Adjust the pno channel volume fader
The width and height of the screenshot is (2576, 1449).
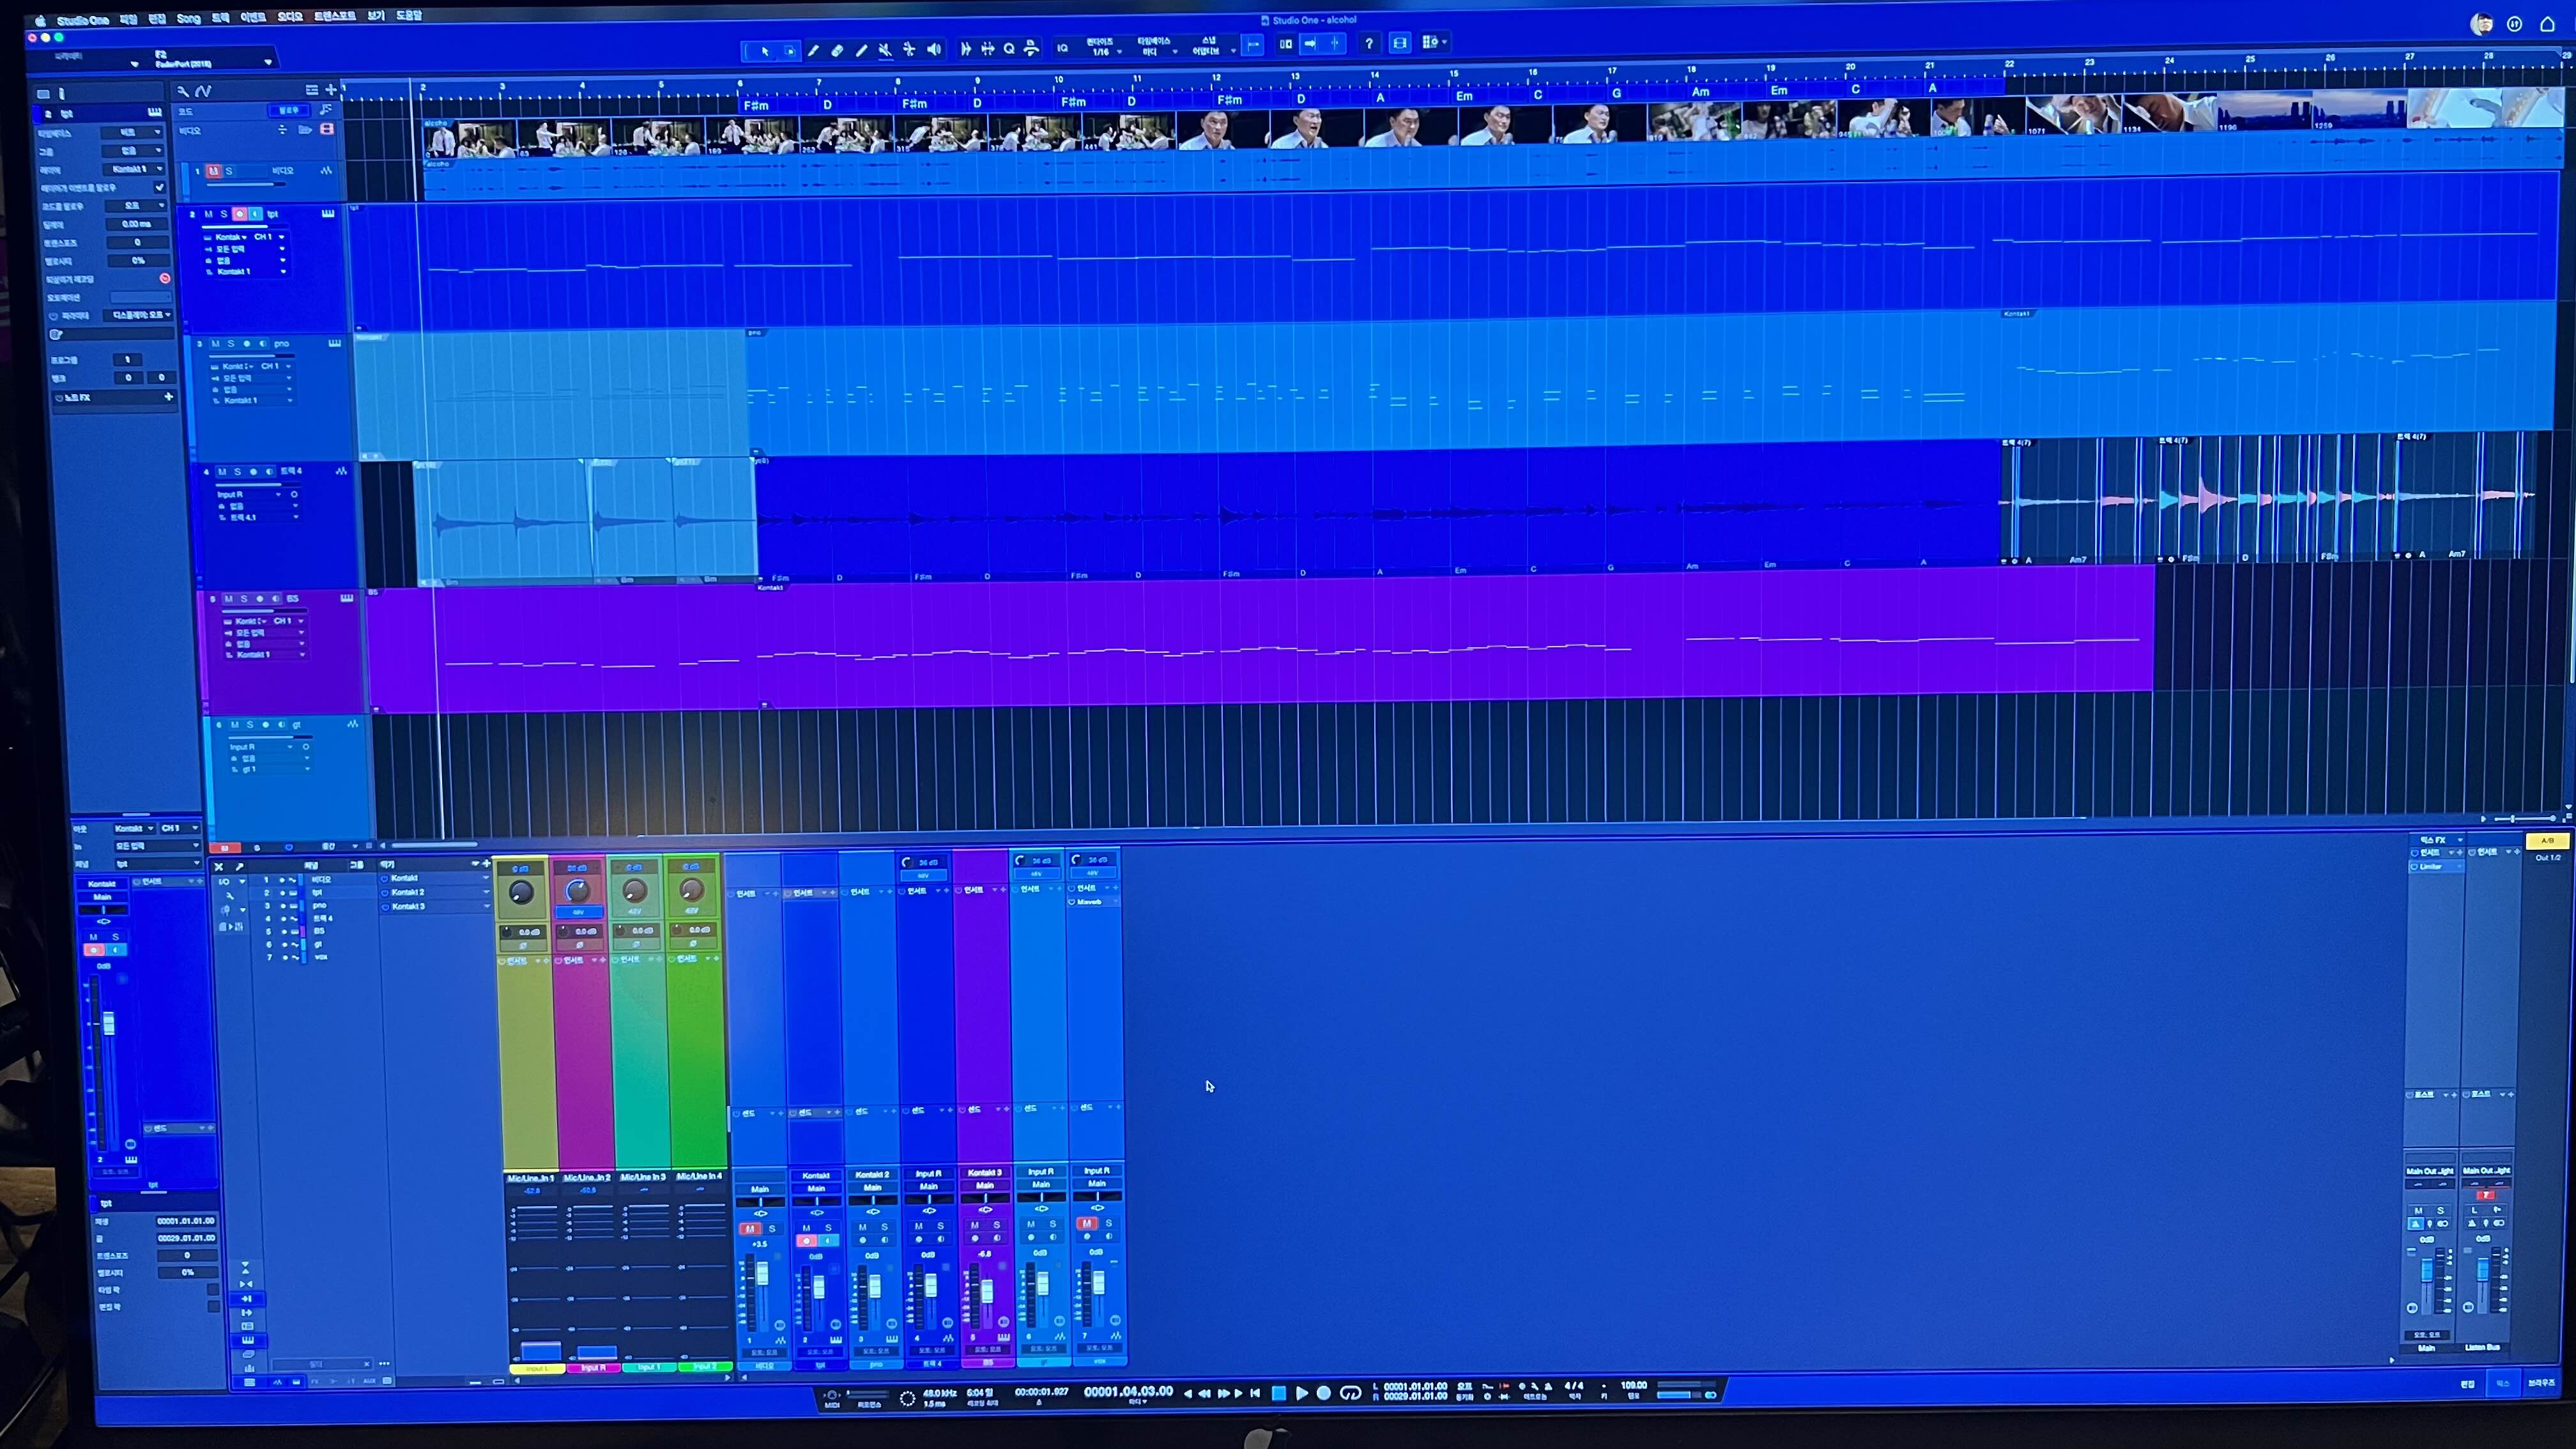pyautogui.click(x=875, y=1287)
